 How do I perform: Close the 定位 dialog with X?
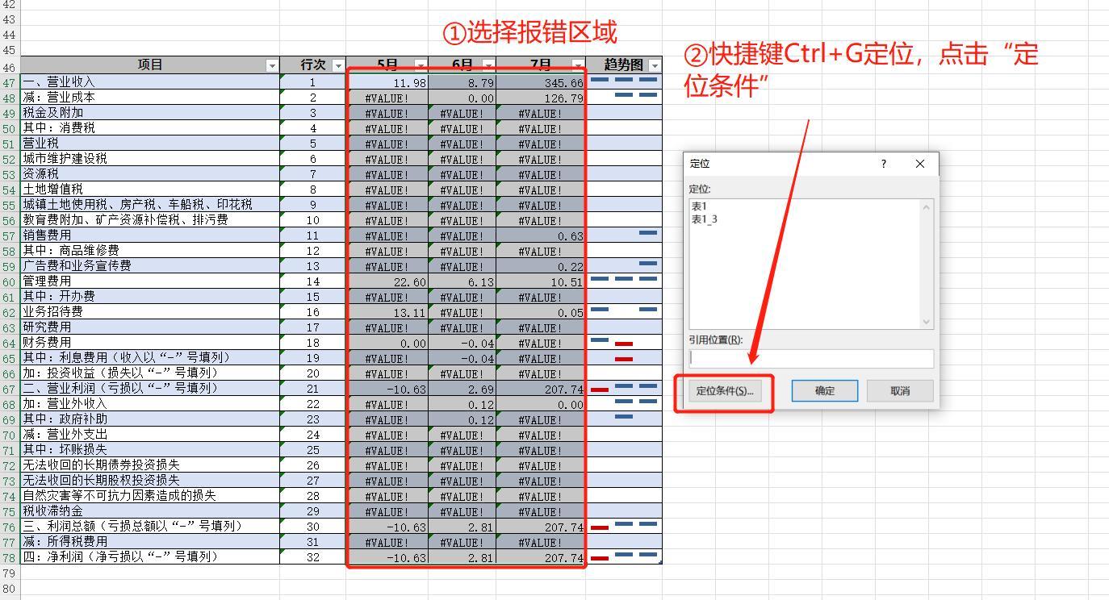920,164
